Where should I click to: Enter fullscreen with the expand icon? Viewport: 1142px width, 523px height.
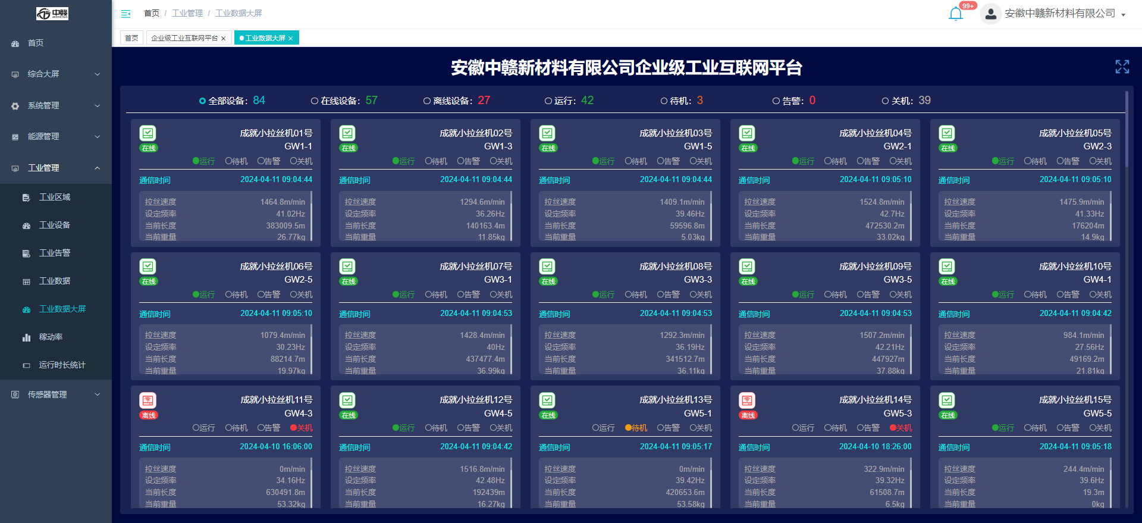point(1122,67)
